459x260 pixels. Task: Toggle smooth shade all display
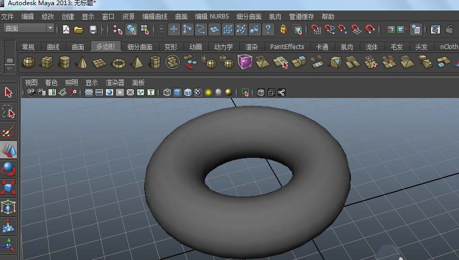click(177, 93)
